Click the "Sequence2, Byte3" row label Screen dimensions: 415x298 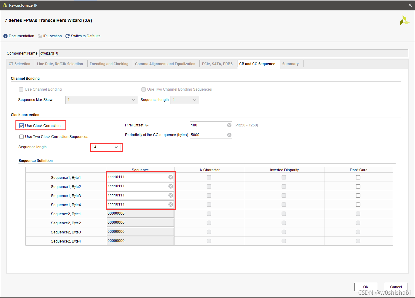point(66,232)
